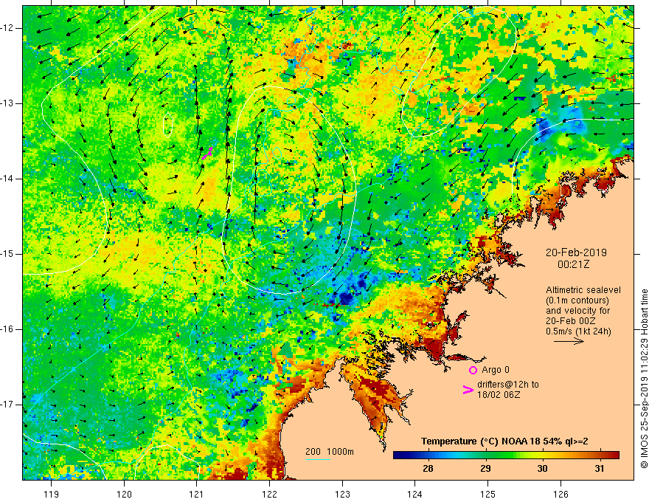Click the 29 label on temperature scale

pyautogui.click(x=485, y=469)
